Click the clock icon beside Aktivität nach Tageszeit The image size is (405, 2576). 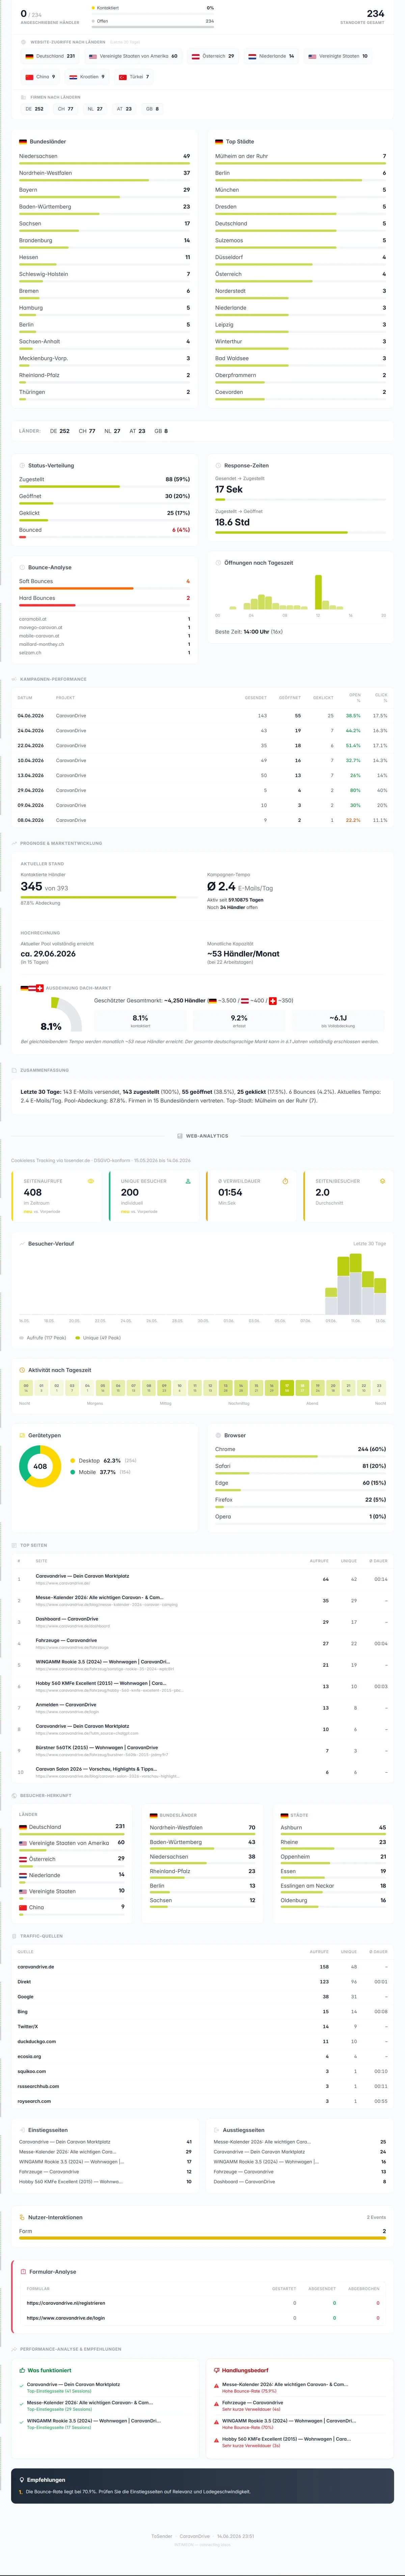click(22, 1370)
